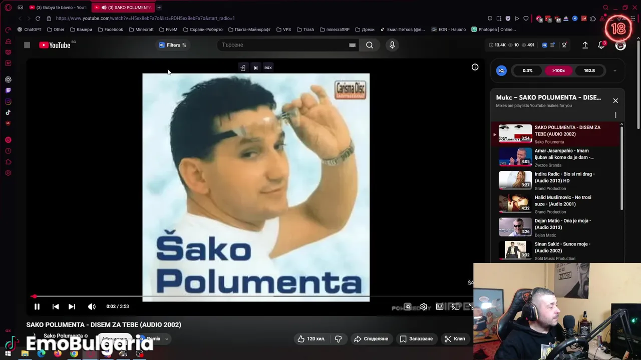Submit the search with the magnifier button
The height and width of the screenshot is (360, 641).
click(370, 45)
